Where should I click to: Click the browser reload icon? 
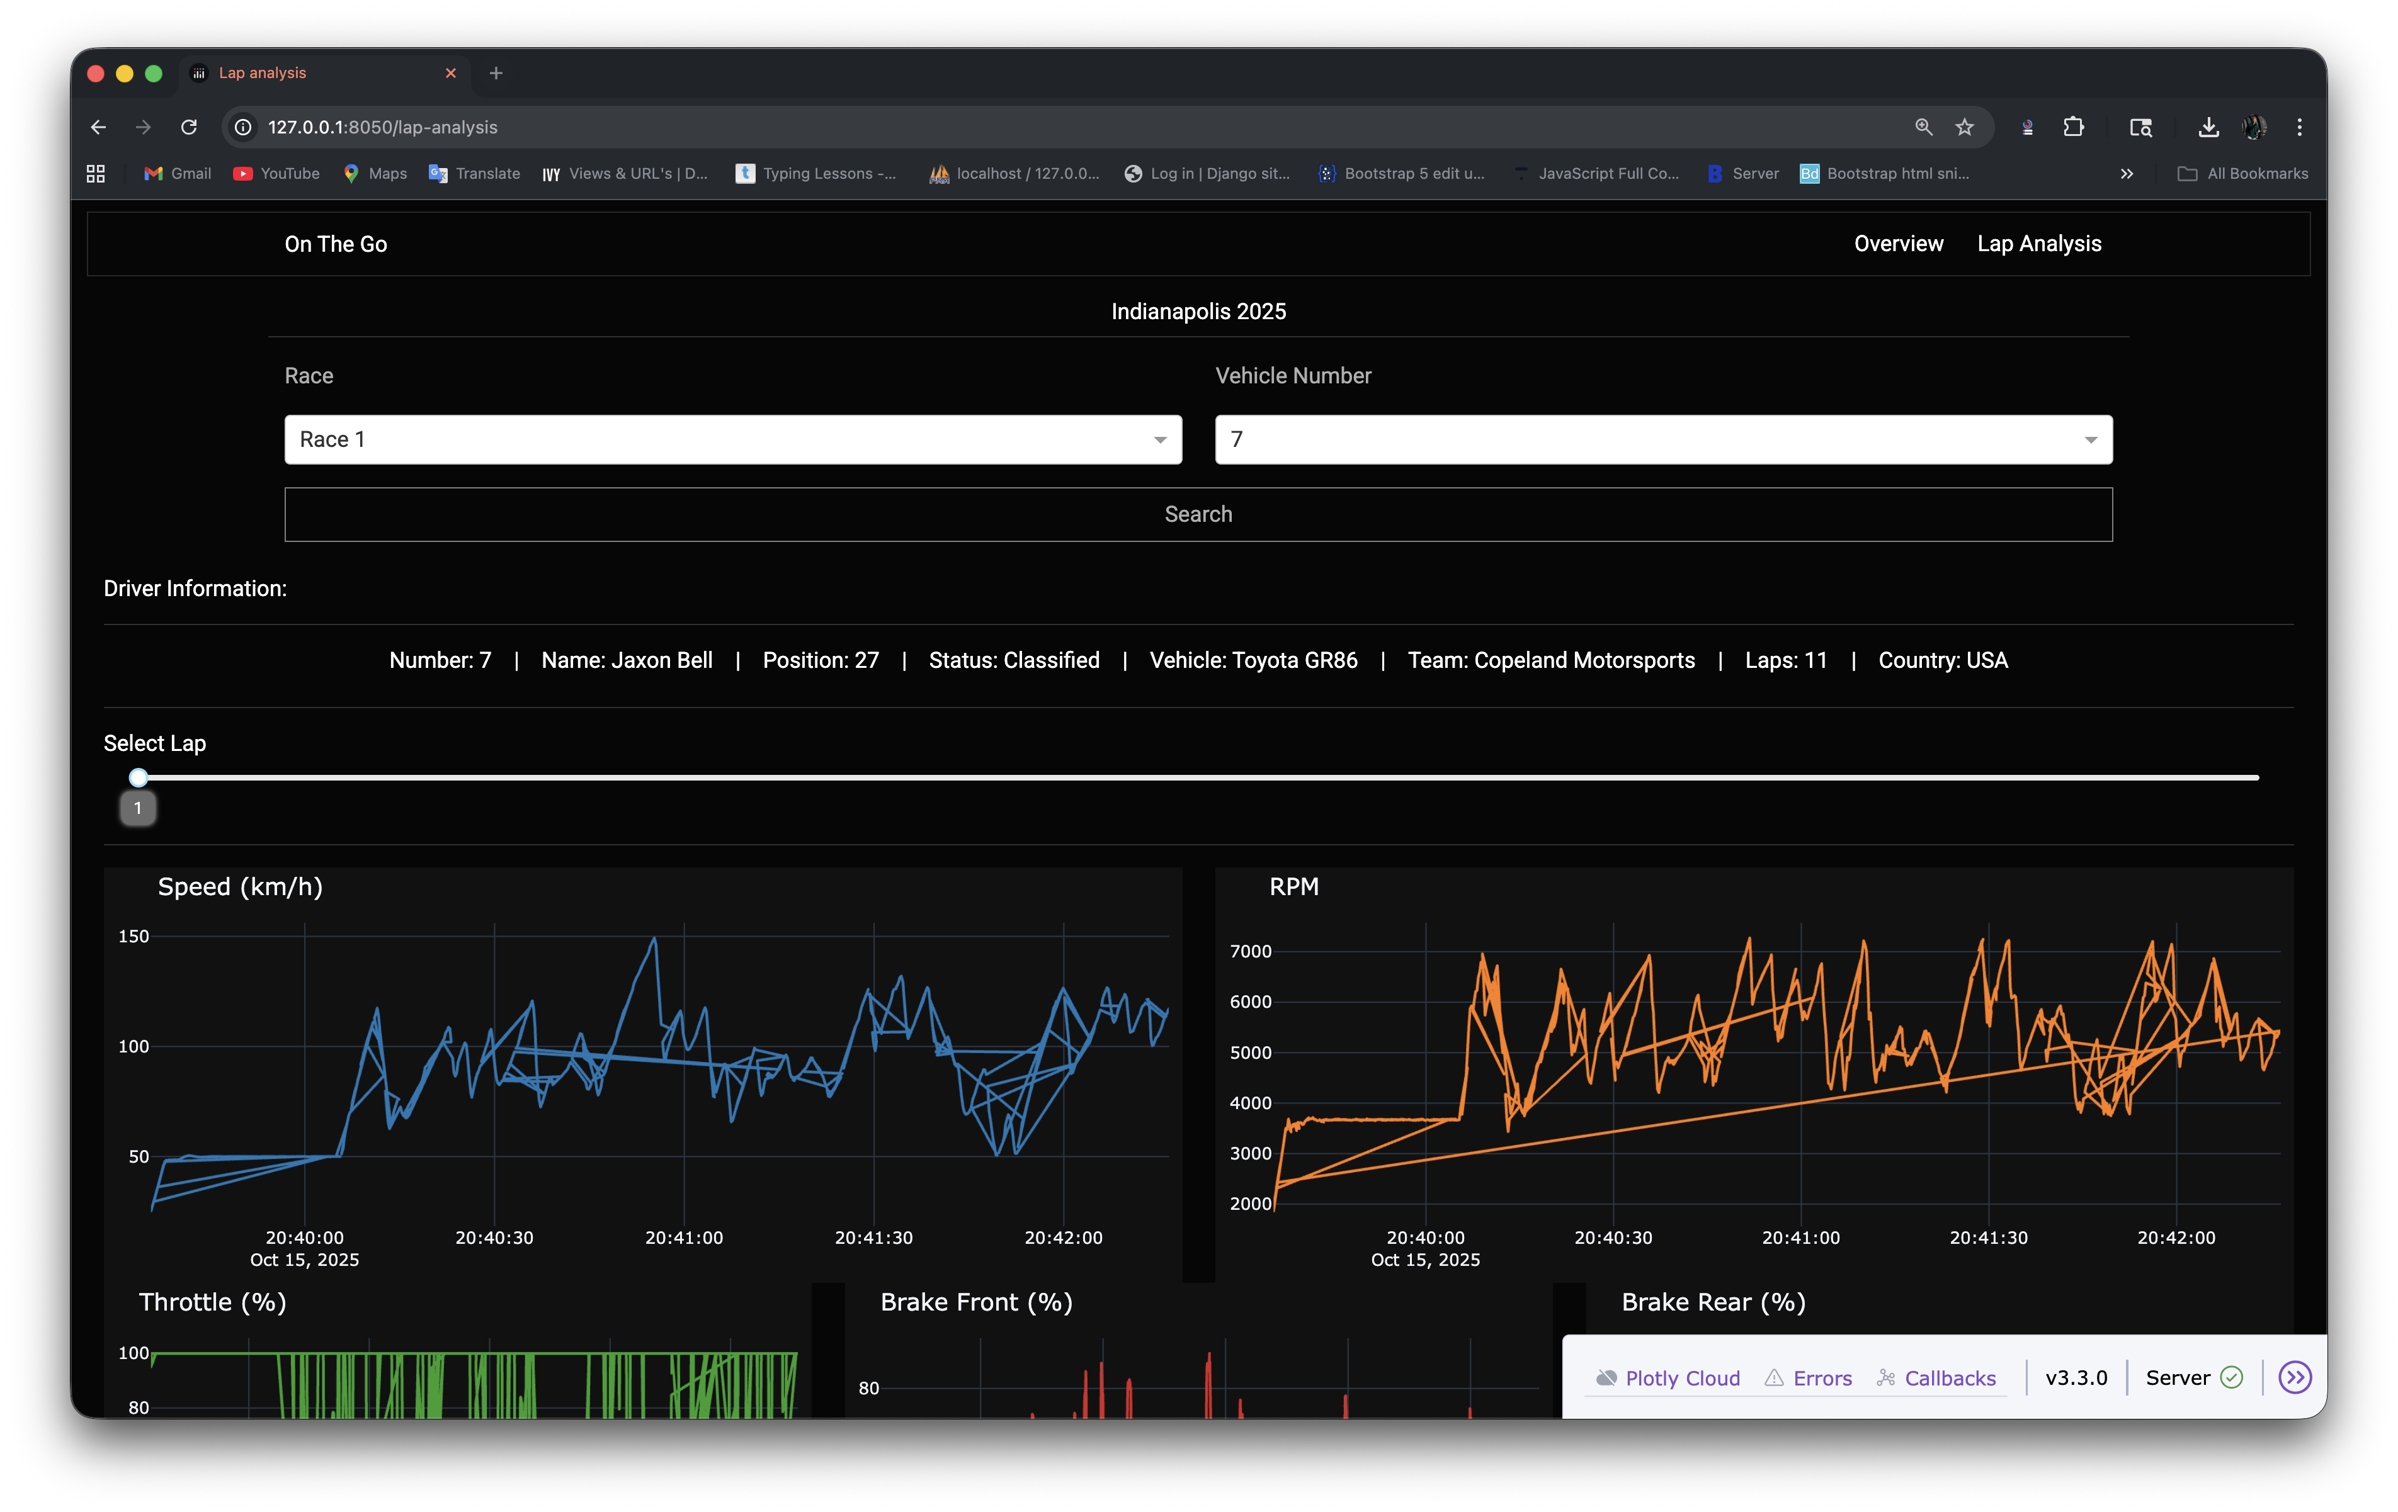[188, 127]
